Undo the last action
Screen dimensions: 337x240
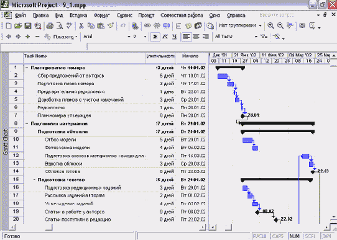point(122,26)
